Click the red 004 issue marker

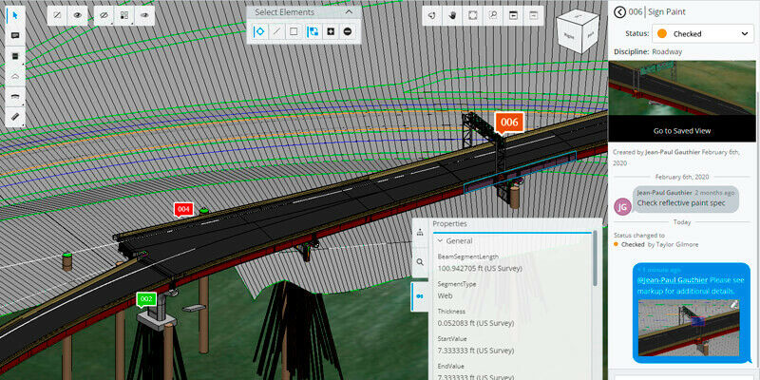[x=183, y=209]
